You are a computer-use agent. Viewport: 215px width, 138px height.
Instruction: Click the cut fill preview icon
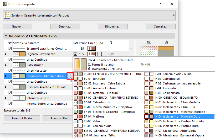click(149, 43)
